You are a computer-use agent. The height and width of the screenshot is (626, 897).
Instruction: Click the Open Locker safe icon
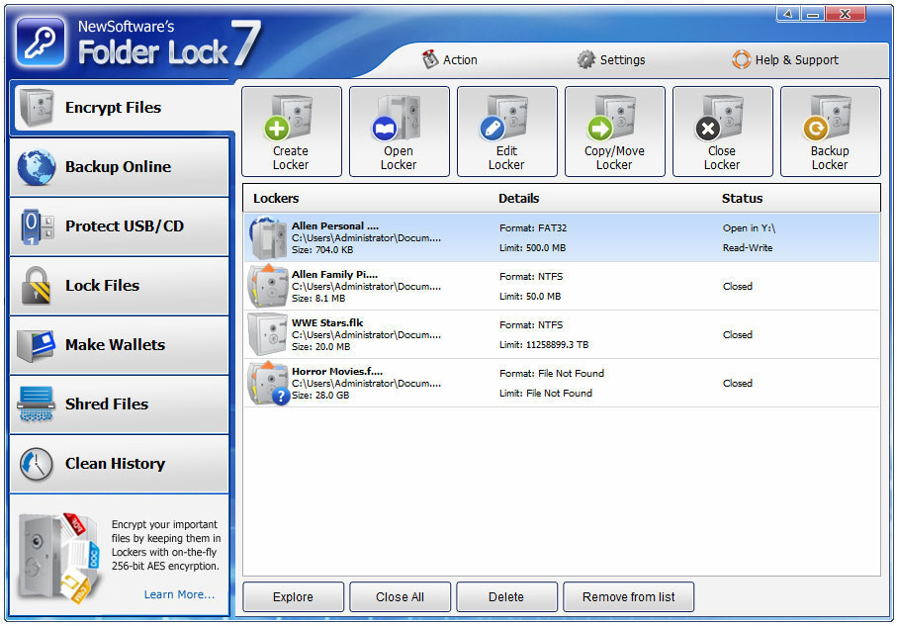398,118
